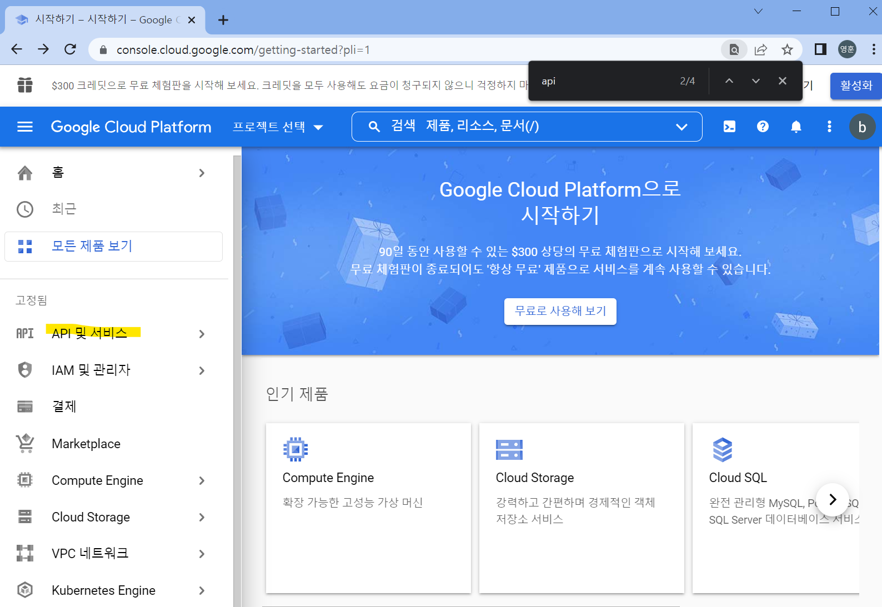The image size is (882, 607).
Task: Click the VPC network icon
Action: [x=25, y=553]
